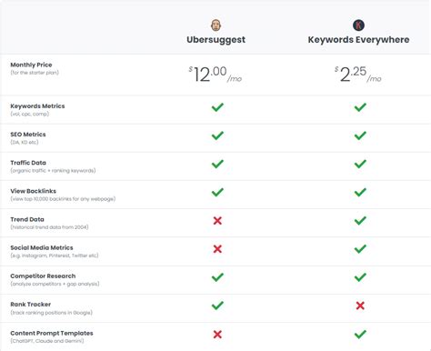431x351 pixels.
Task: Select the Keywords Everywhere column heading
Action: pyautogui.click(x=358, y=40)
